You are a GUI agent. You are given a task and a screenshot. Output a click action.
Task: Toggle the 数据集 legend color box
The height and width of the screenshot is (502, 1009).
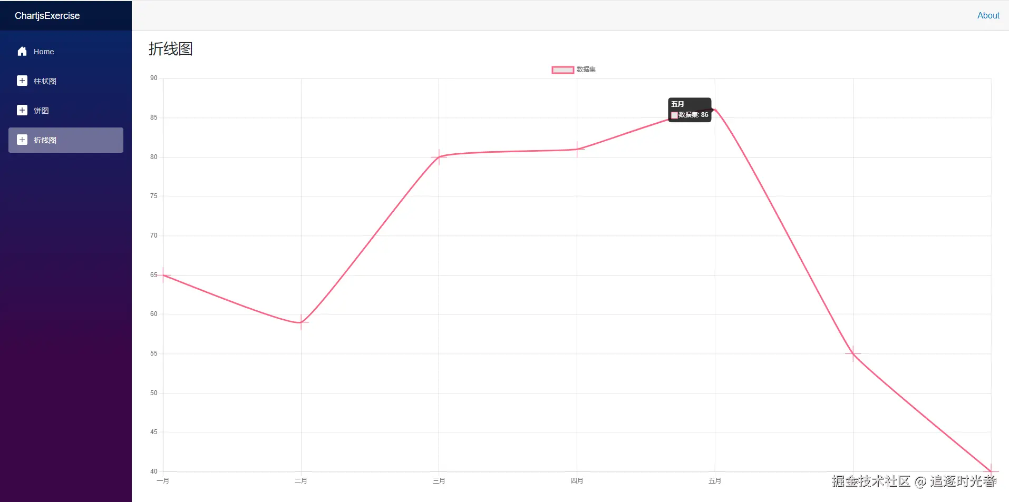[562, 70]
